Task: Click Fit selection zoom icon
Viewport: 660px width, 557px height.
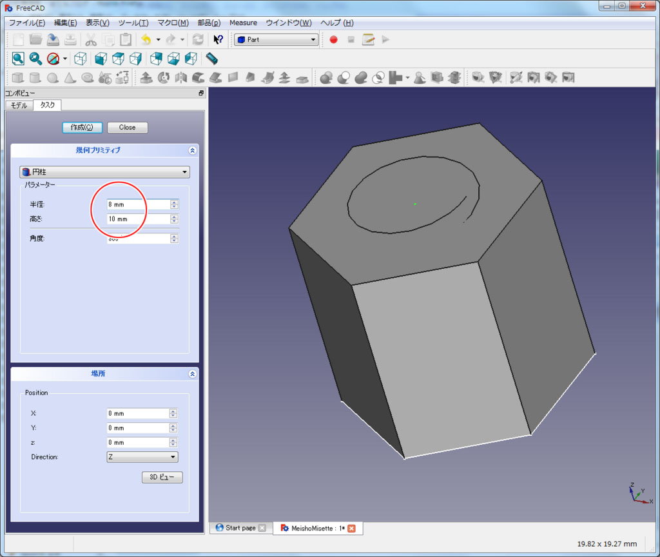Action: [x=35, y=59]
